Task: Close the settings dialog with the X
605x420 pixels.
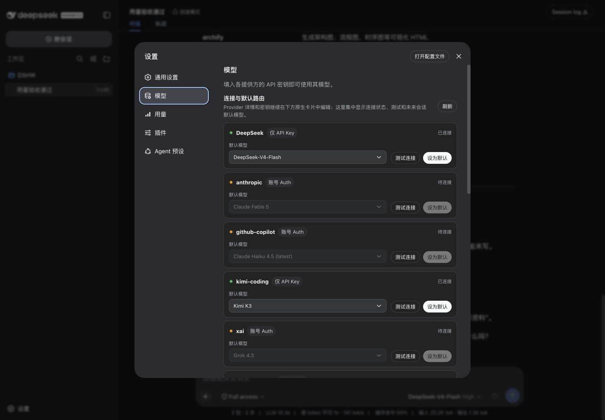Action: 459,56
